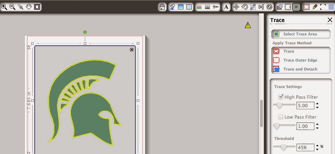This screenshot has width=335, height=154.
Task: Open the Offset panel icon
Action: point(288,7)
